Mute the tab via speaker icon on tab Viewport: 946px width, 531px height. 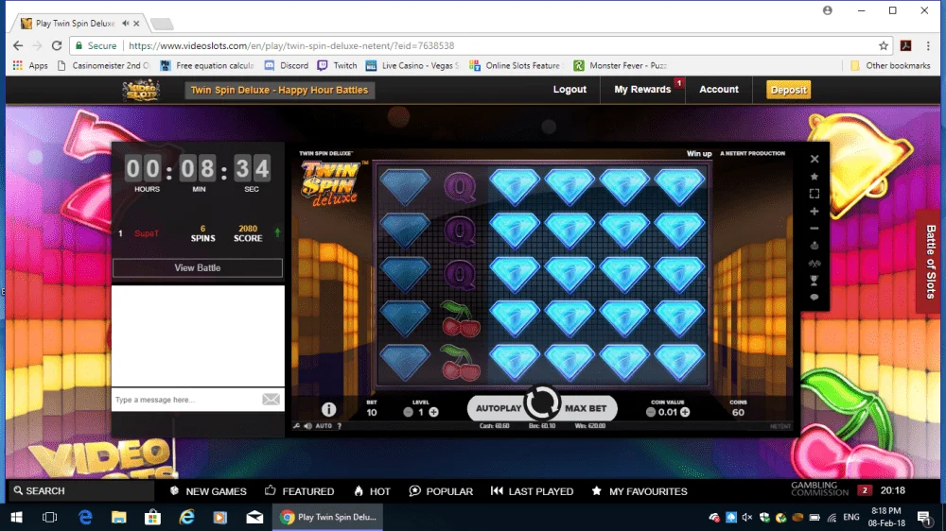126,23
